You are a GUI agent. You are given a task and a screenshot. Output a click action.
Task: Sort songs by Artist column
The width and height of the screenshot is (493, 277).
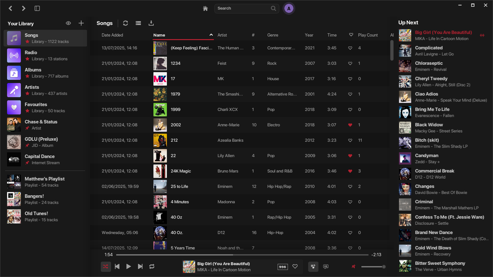pyautogui.click(x=222, y=35)
